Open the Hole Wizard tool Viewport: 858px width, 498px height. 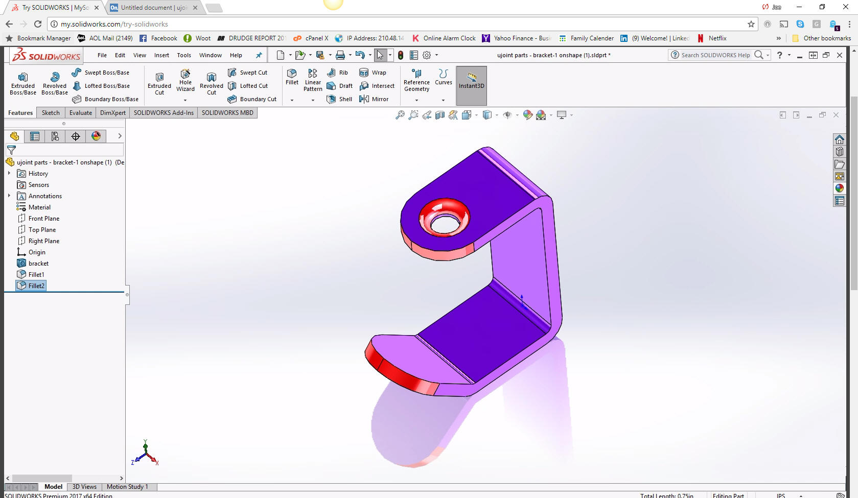[185, 81]
